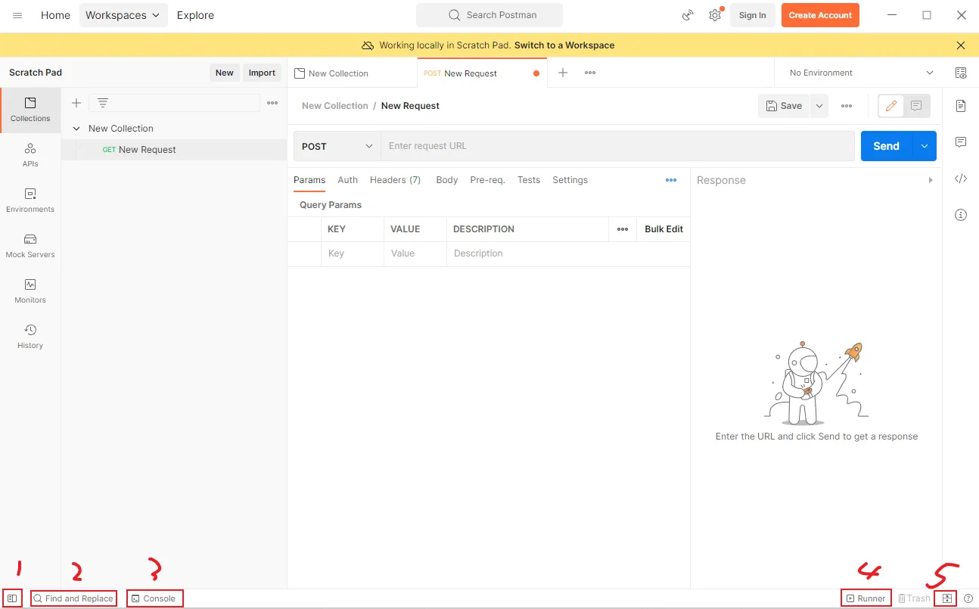Click the New button in Scratch Pad

pos(225,73)
